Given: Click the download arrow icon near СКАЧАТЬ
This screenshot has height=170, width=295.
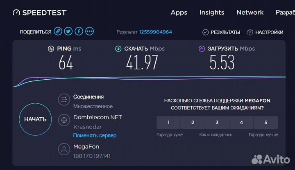Looking at the screenshot, I should pos(118,49).
